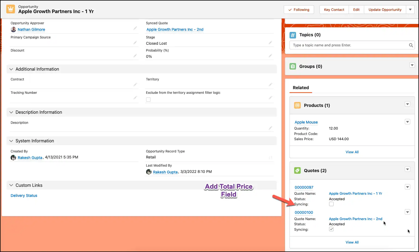Click the pencil icon for Description field
The height and width of the screenshot is (252, 419).
(270, 128)
